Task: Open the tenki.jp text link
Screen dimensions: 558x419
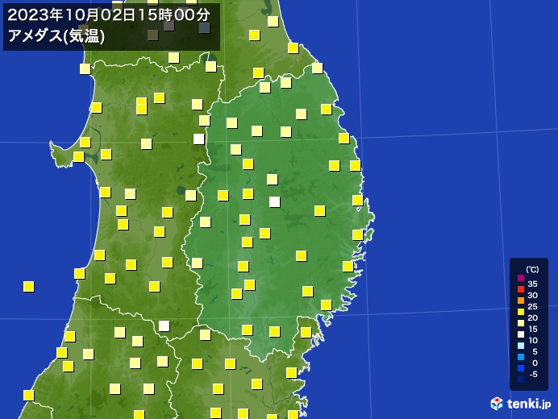Action: pos(529,404)
